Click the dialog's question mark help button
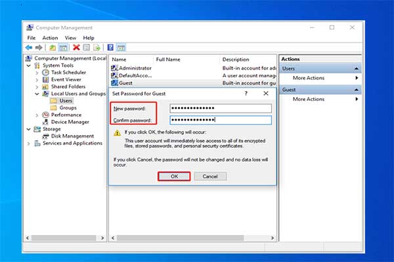The image size is (394, 262). point(246,94)
